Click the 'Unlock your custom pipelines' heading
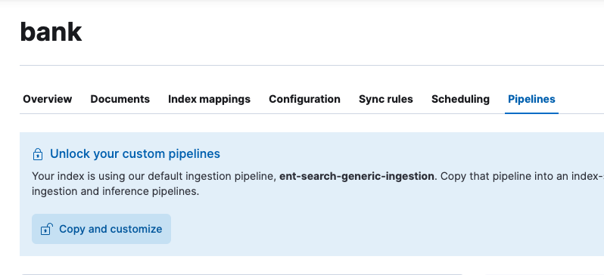Viewport: 604px width, 275px height. point(135,154)
